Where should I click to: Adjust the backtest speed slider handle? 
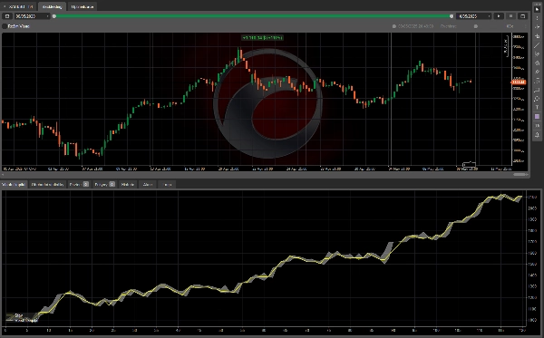(476, 26)
